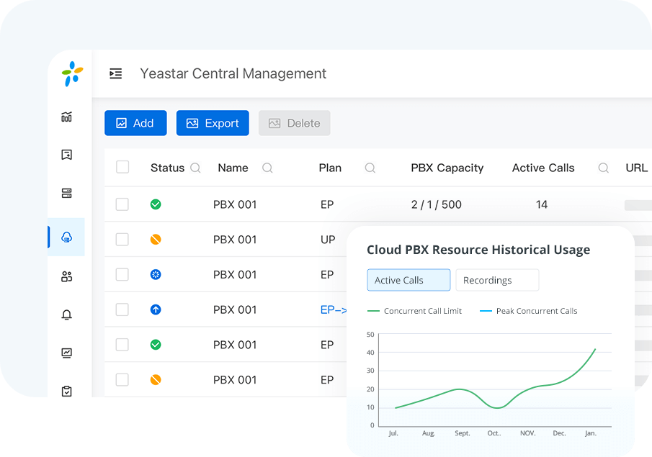Image resolution: width=652 pixels, height=457 pixels.
Task: Open the clipboard tasks sidebar icon
Action: click(x=66, y=391)
